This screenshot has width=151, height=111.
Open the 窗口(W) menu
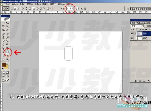pyautogui.click(x=61, y=4)
